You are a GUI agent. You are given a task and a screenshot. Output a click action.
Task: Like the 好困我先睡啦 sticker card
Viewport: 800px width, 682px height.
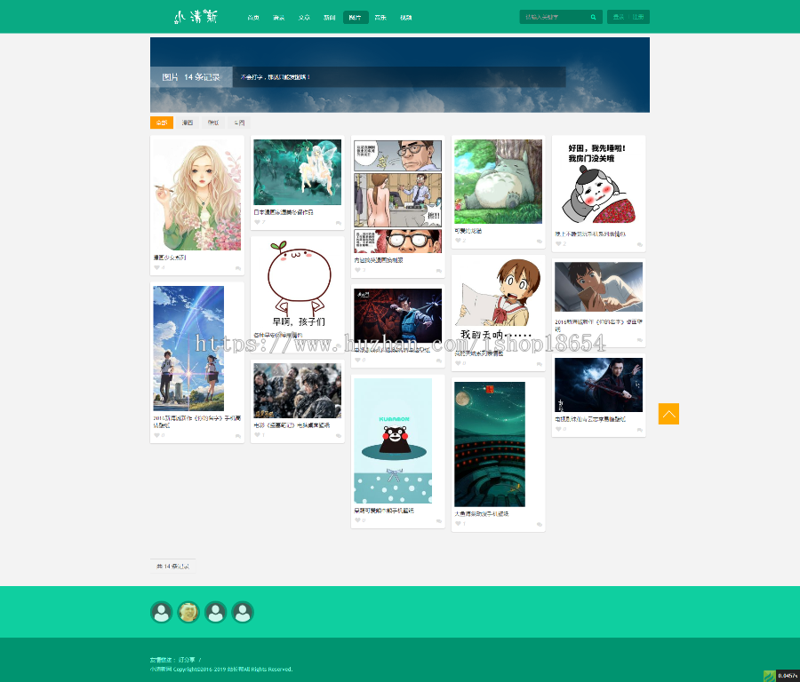[x=559, y=243]
